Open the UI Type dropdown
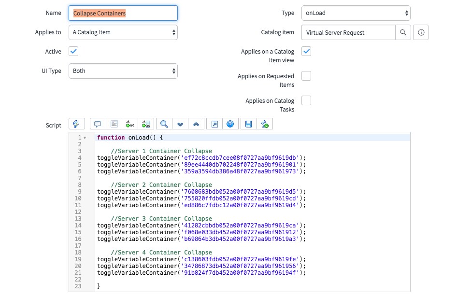Screen dimensions: 457x296 123,71
